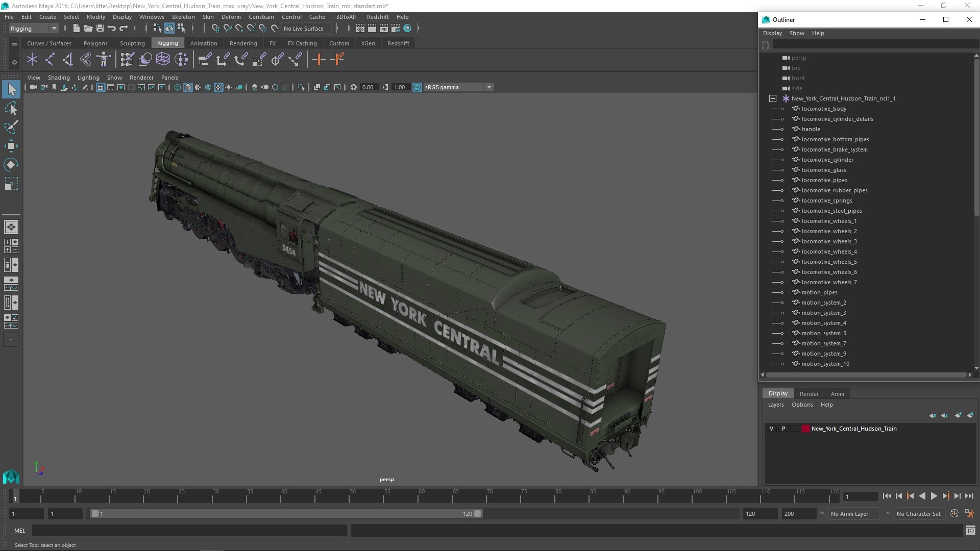980x551 pixels.
Task: Click No Live Surface field
Action: pos(307,29)
